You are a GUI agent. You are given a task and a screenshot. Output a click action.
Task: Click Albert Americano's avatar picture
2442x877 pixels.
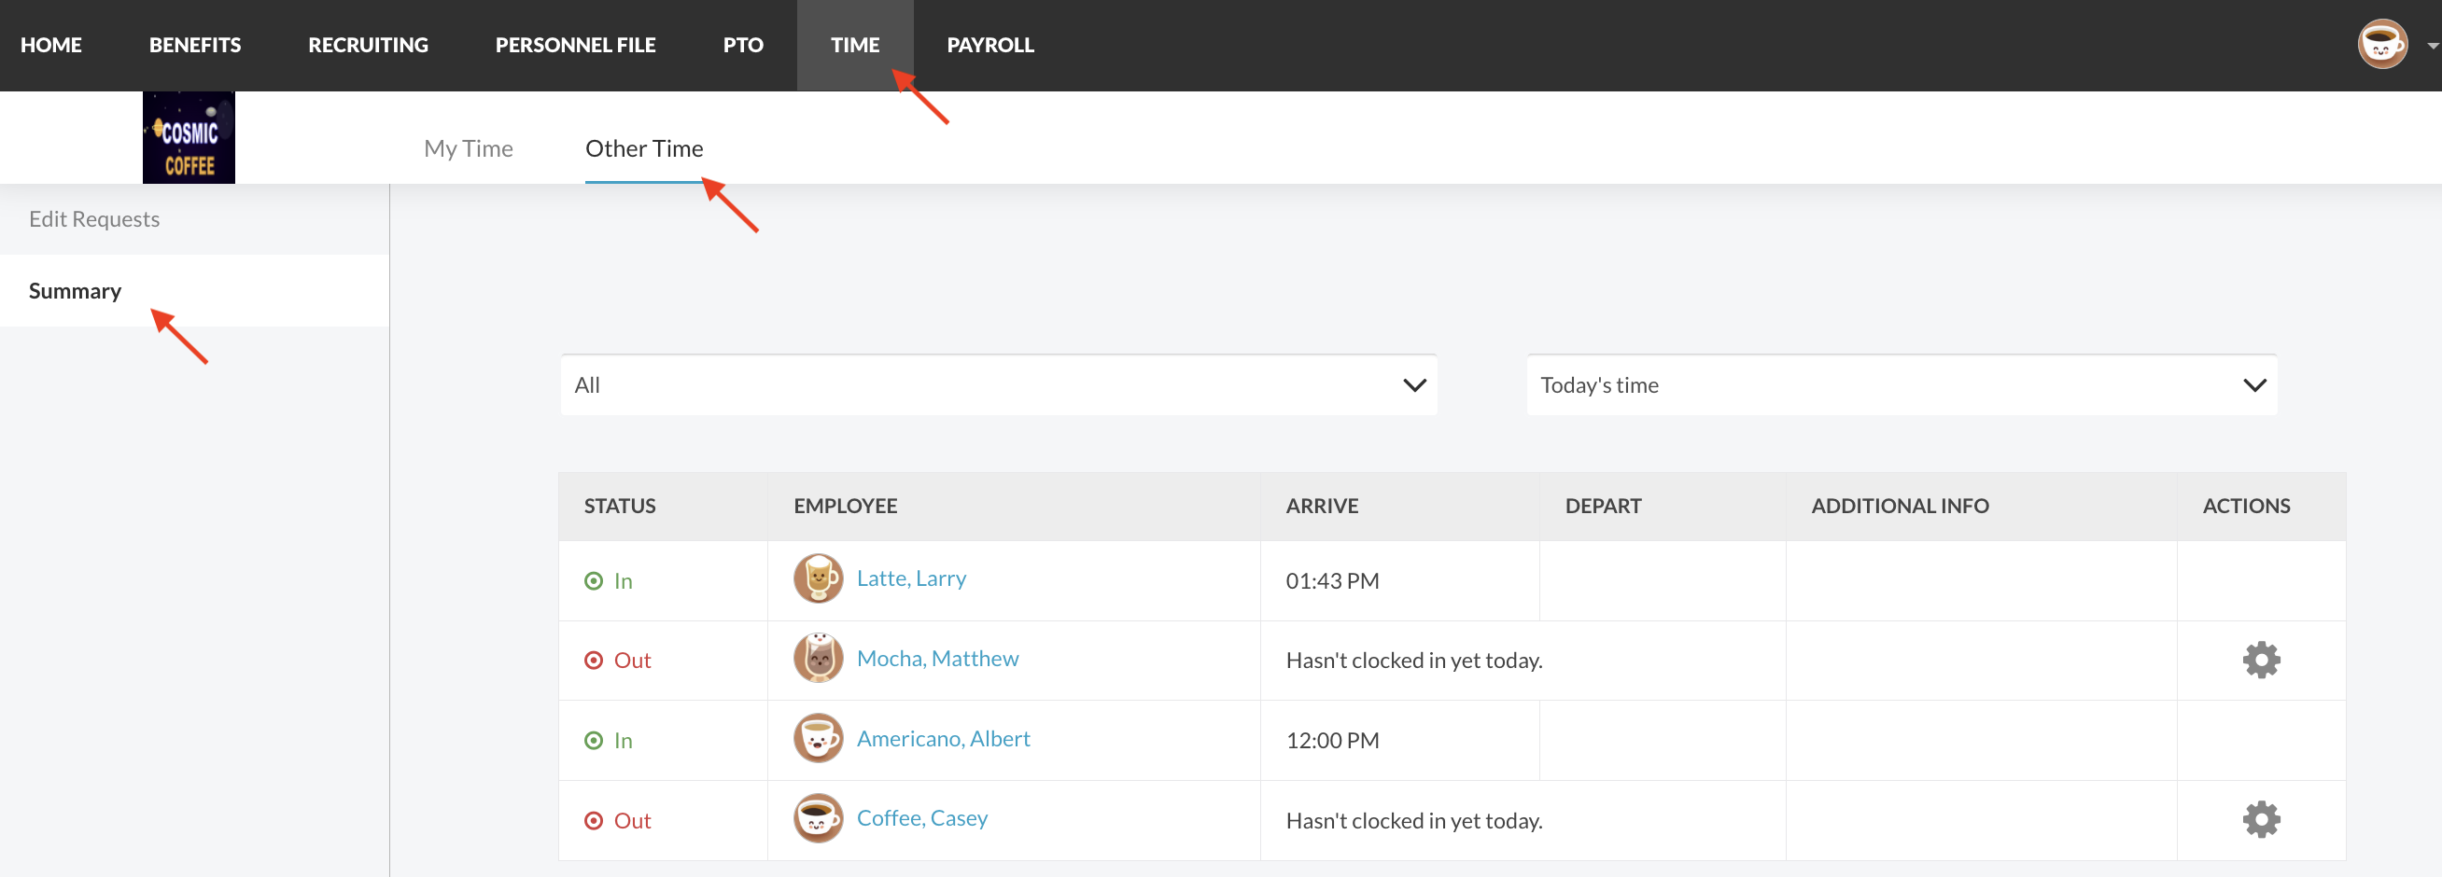point(817,739)
